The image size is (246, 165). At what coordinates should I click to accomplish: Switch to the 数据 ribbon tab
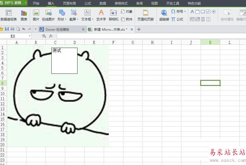pyautogui.click(x=103, y=3)
